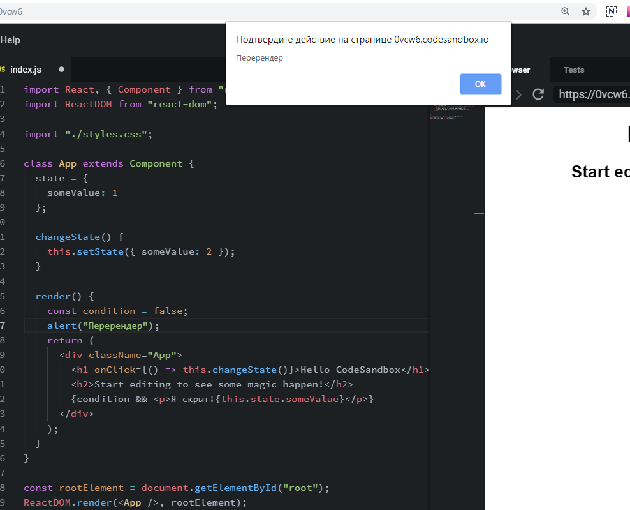
Task: Click the 'Перерендер' message in the dialog
Action: 259,58
